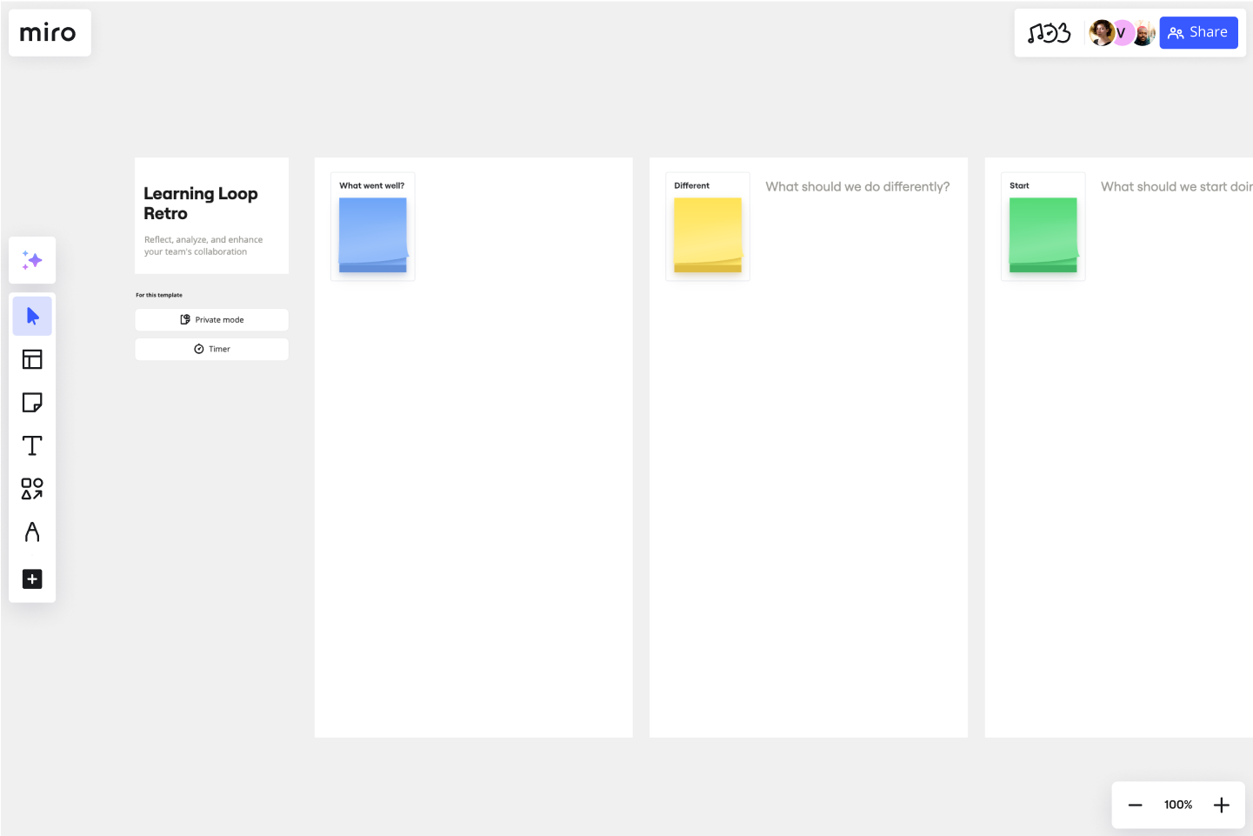Screen dimensions: 1253x836
Task: Click the musical notes doodle icon
Action: tap(1050, 32)
